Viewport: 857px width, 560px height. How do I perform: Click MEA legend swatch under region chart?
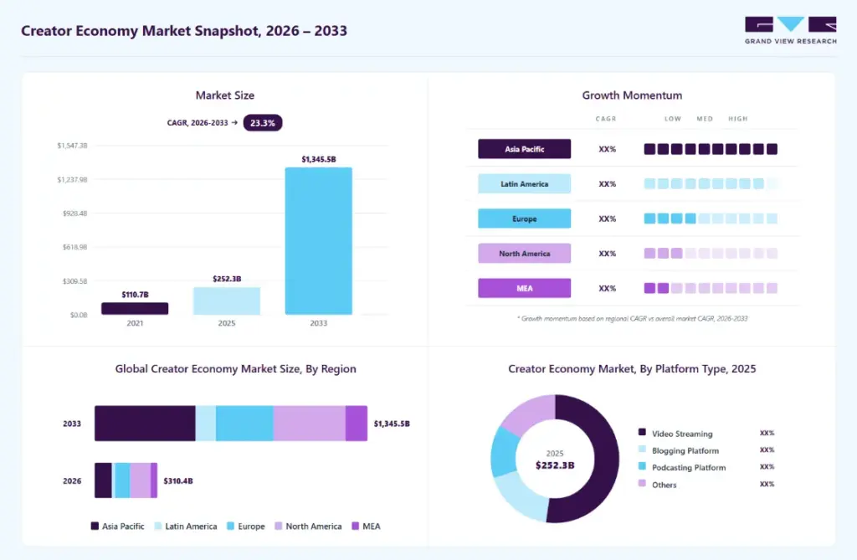pyautogui.click(x=355, y=526)
